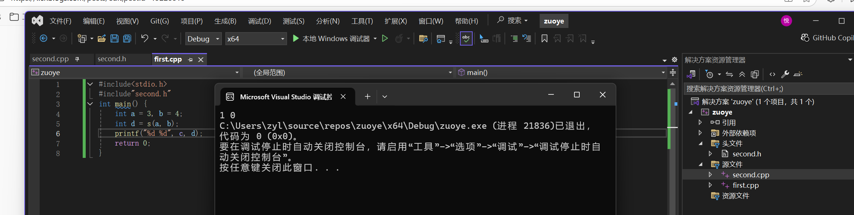This screenshot has width=854, height=215.
Task: Open the Debug configuration dropdown
Action: 204,39
